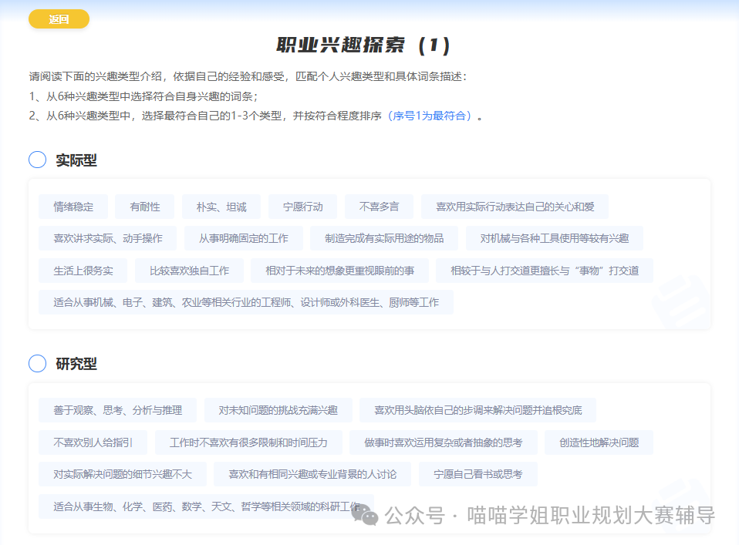Select the 有耐性 tag
The height and width of the screenshot is (545, 739).
click(x=145, y=207)
